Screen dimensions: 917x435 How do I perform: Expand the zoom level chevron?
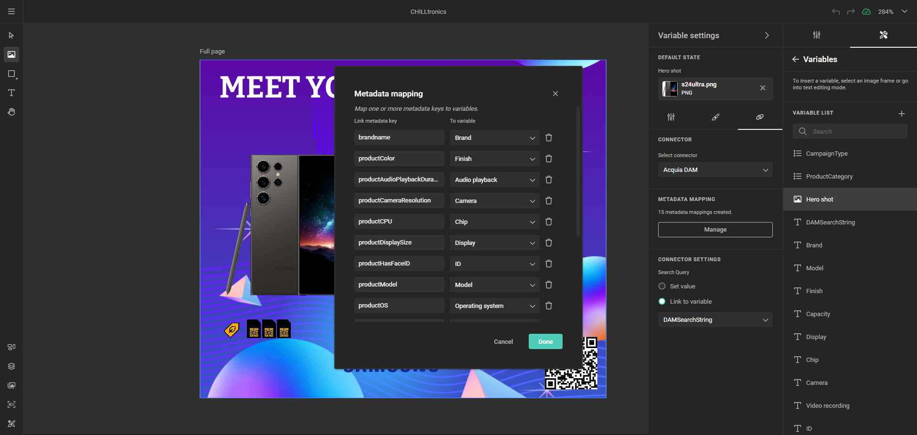[x=905, y=11]
